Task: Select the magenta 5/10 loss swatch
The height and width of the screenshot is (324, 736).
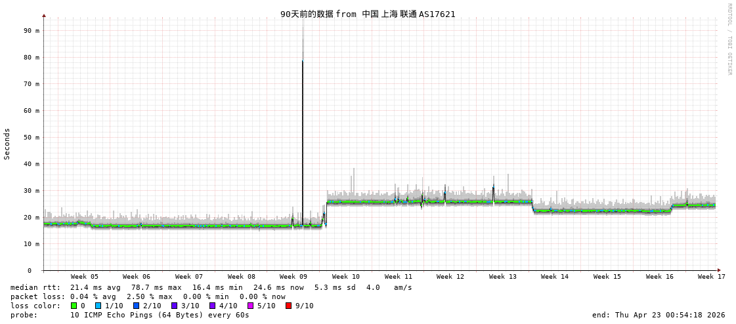Action: pos(251,306)
